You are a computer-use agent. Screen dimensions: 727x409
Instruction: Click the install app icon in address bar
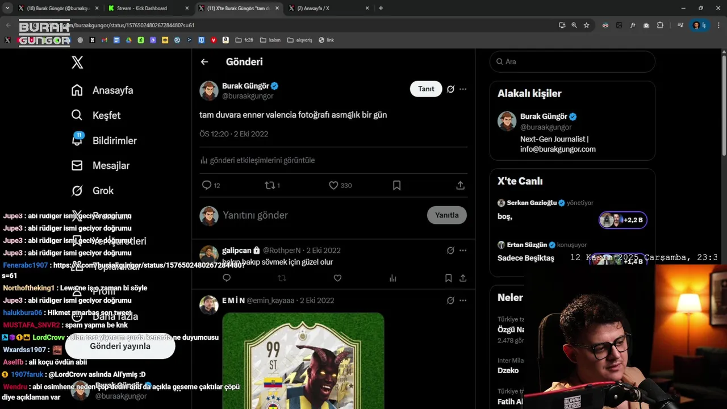click(x=562, y=25)
